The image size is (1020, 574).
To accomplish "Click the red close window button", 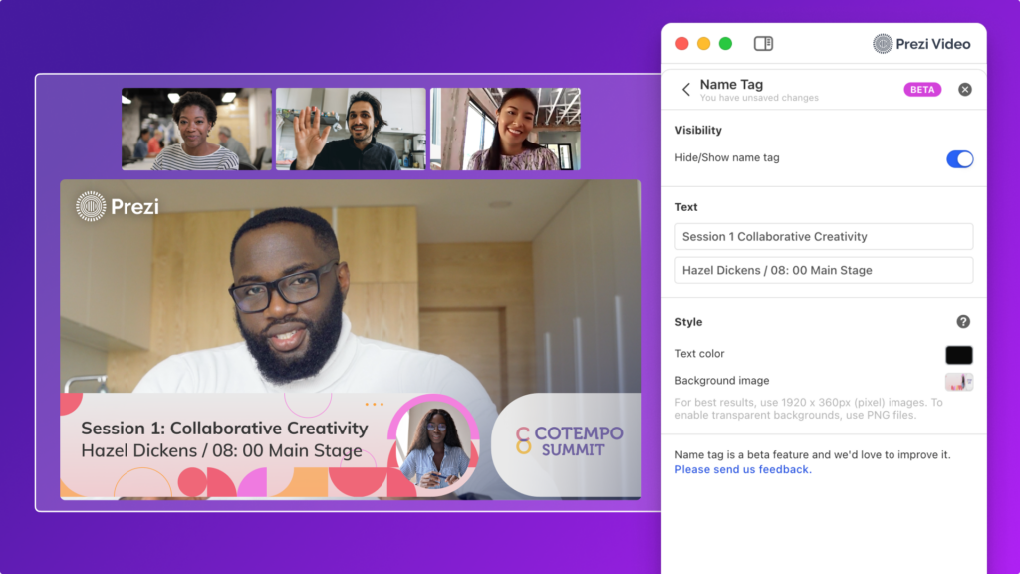I will coord(681,44).
